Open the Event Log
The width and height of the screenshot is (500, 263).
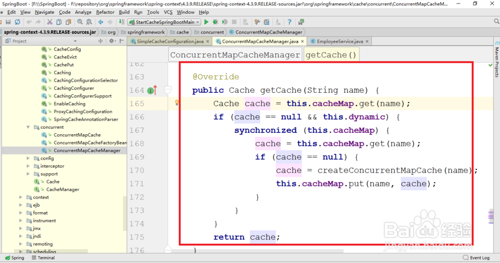476,258
